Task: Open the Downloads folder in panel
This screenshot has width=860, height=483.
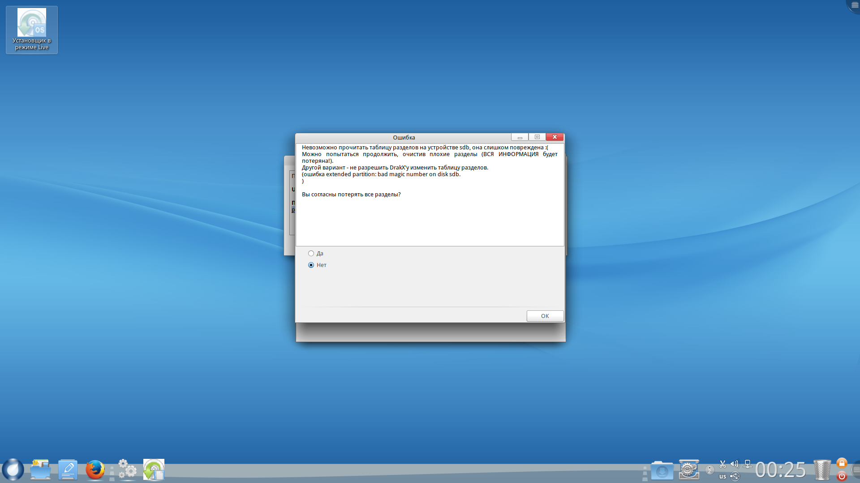Action: coord(662,470)
